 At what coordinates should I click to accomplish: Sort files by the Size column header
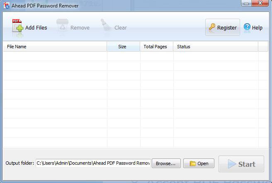tap(123, 47)
